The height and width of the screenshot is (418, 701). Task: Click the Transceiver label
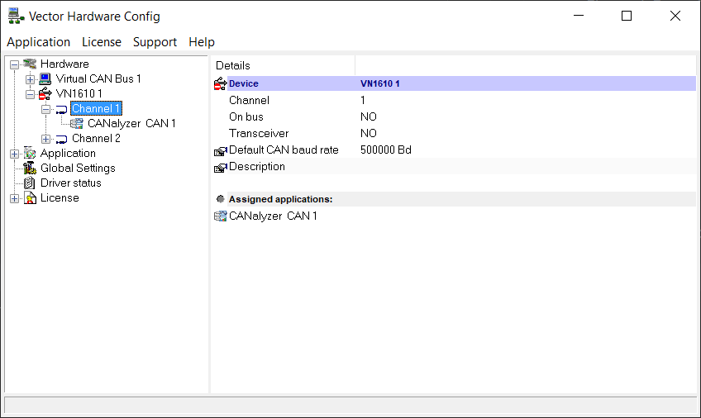click(x=259, y=133)
